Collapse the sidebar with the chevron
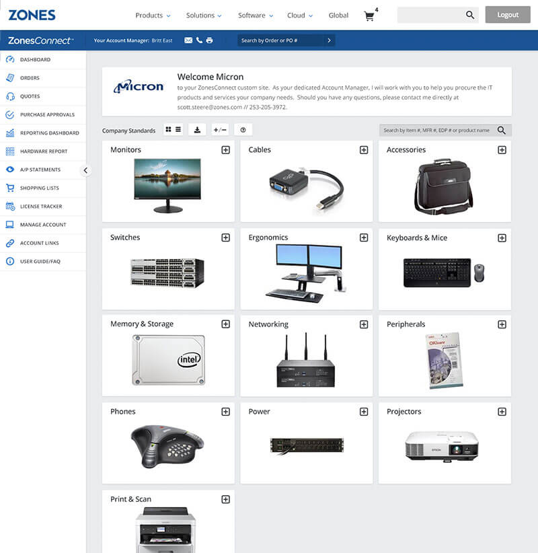 pyautogui.click(x=85, y=170)
